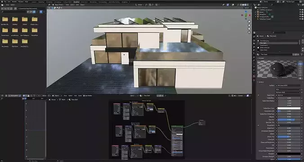The height and width of the screenshot is (162, 304).
Task: Open the viewport Options dropdown
Action: point(247,8)
